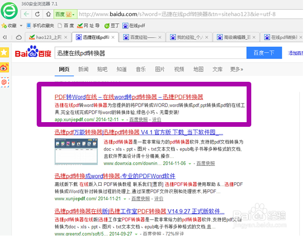This screenshot has height=236, width=304.
Task: Open the home page via the house icon
Action: click(48, 14)
